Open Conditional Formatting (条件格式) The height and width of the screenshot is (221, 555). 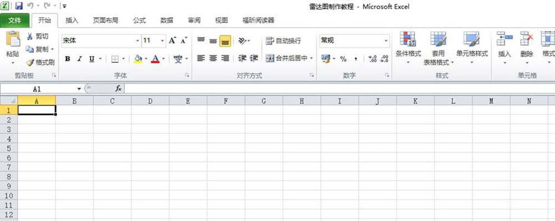coord(408,48)
